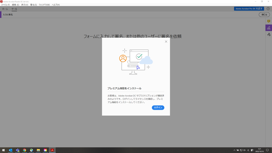Open the clock showing 1:21
272x153 pixels.
[x=259, y=150]
